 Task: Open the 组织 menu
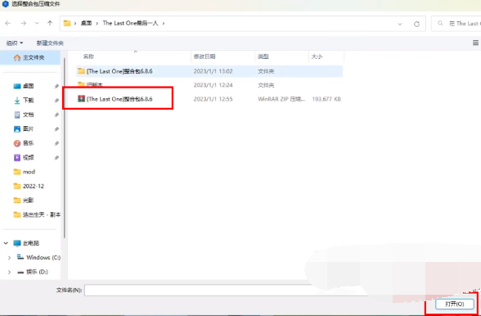(x=15, y=43)
